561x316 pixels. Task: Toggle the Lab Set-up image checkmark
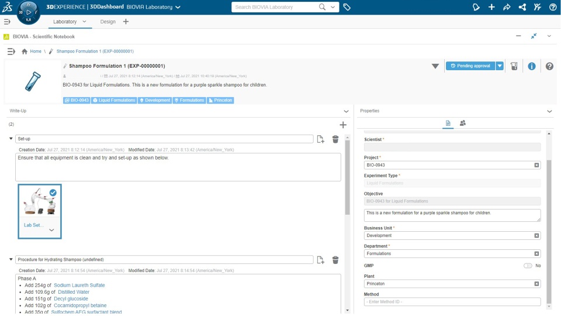coord(53,193)
